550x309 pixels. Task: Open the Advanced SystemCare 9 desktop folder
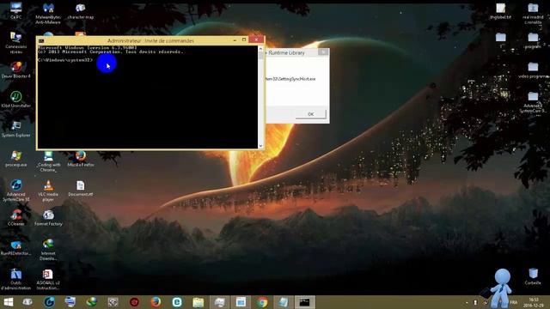[x=533, y=102]
